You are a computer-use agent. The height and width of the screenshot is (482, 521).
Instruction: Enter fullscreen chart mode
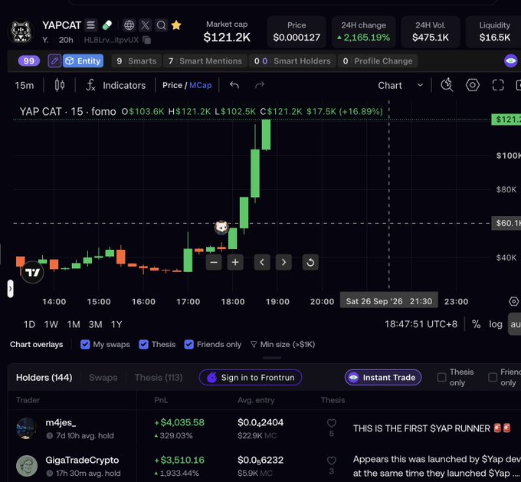(498, 85)
